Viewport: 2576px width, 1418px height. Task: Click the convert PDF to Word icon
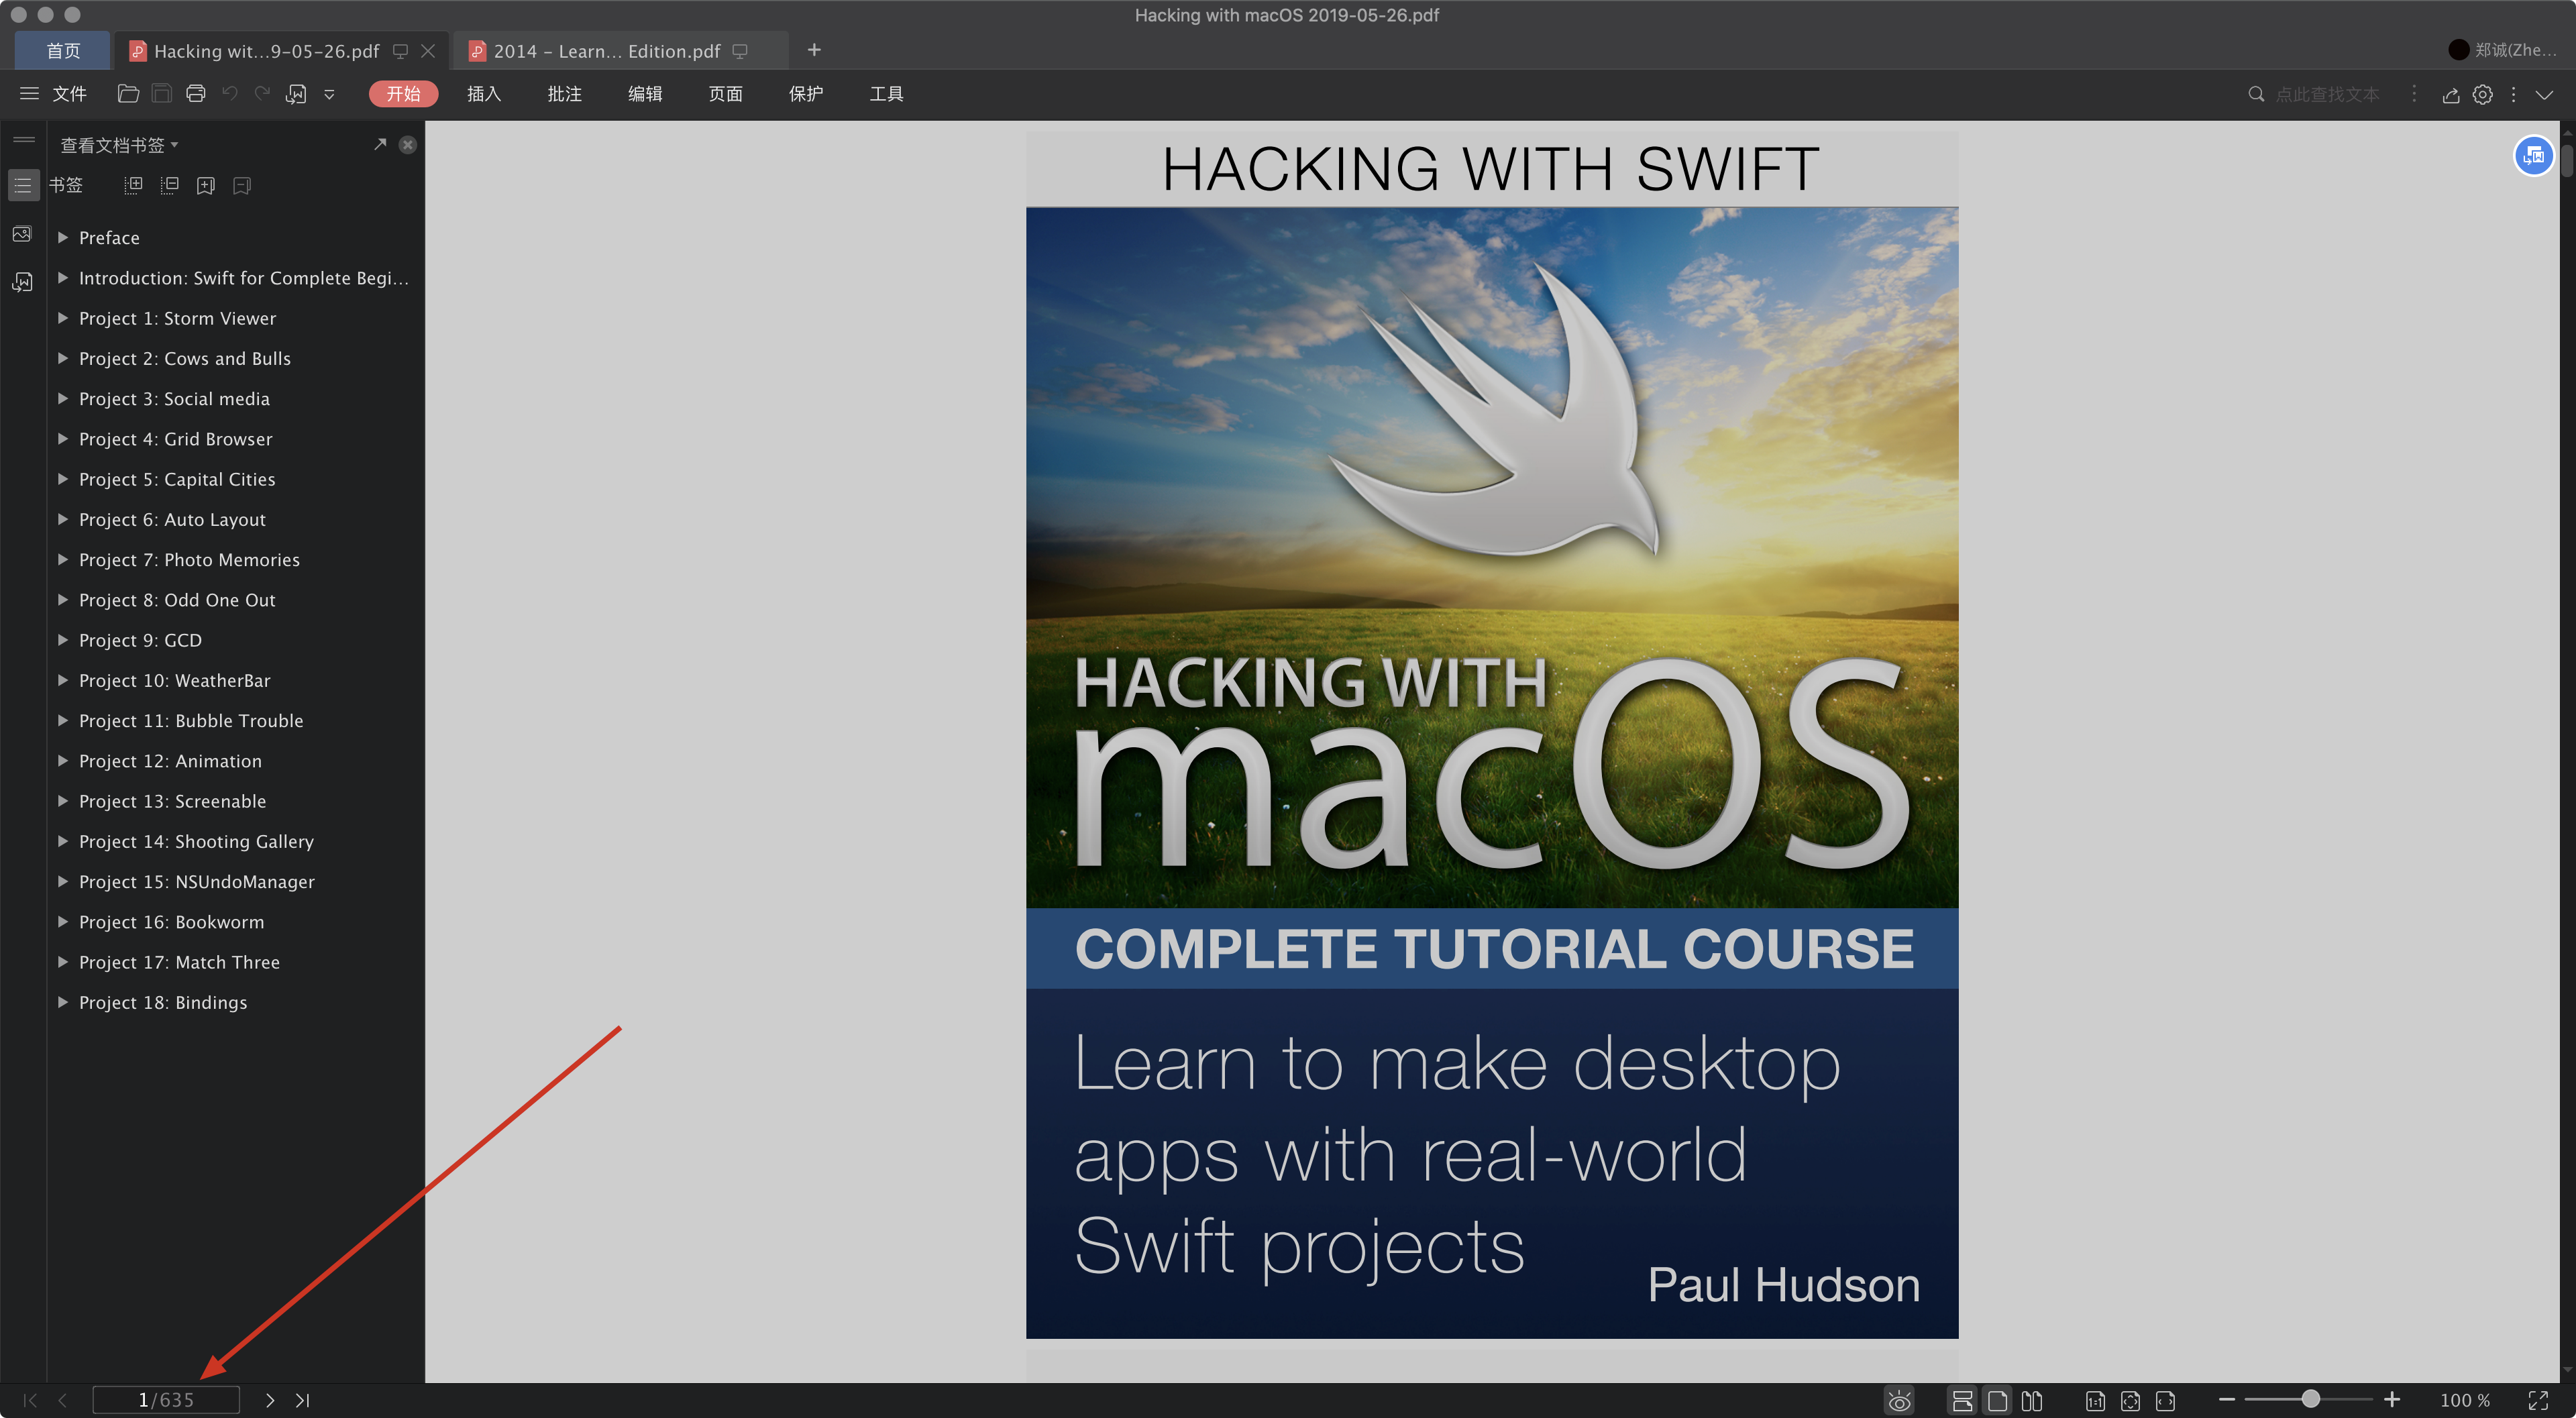[x=296, y=94]
